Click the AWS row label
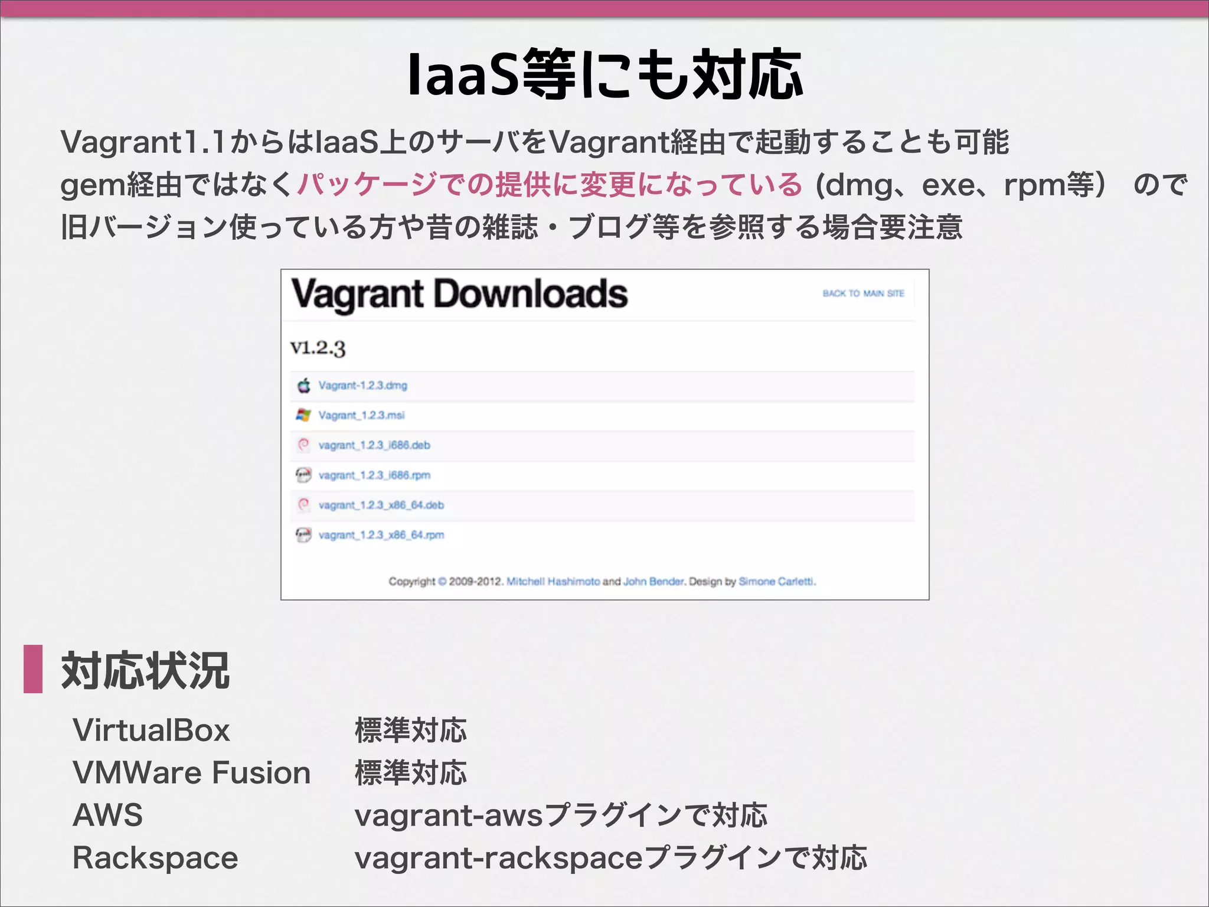 pos(107,815)
